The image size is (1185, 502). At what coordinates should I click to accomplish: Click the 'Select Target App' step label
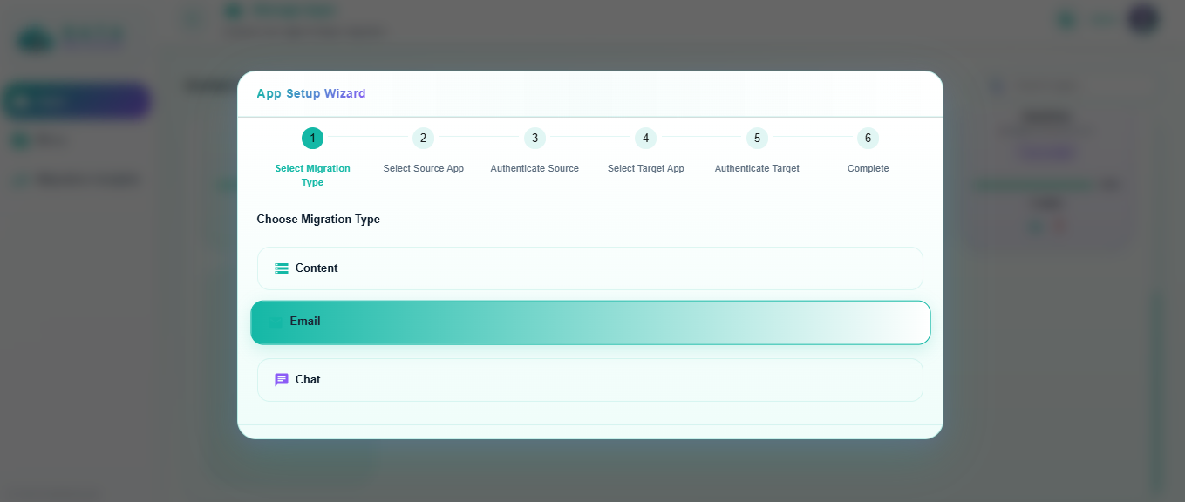[x=646, y=168]
